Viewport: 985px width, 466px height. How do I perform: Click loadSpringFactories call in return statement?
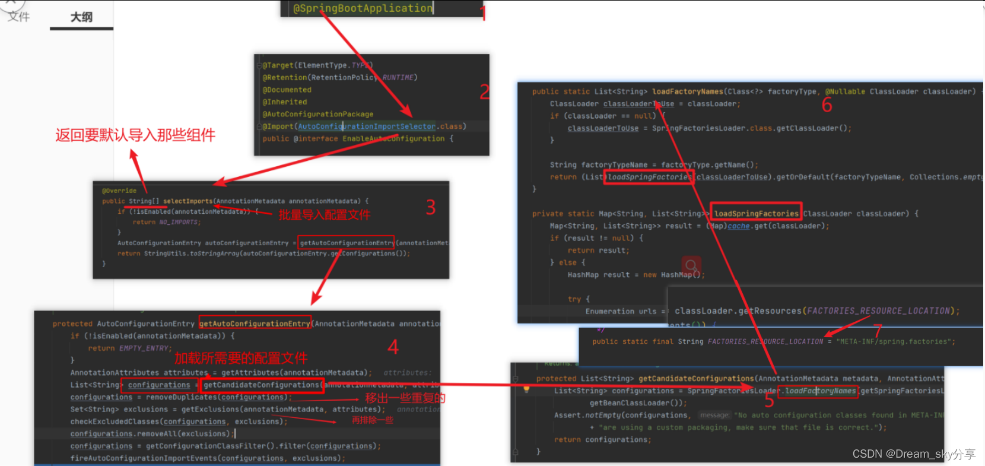click(x=649, y=177)
